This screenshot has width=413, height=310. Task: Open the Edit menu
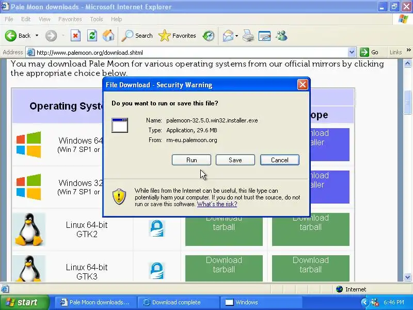(25, 19)
